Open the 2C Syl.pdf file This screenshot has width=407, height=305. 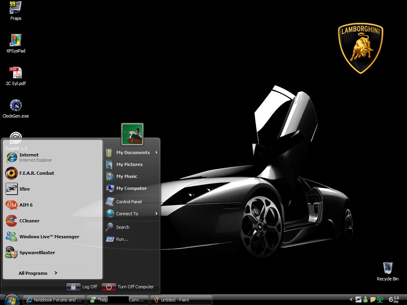[16, 74]
